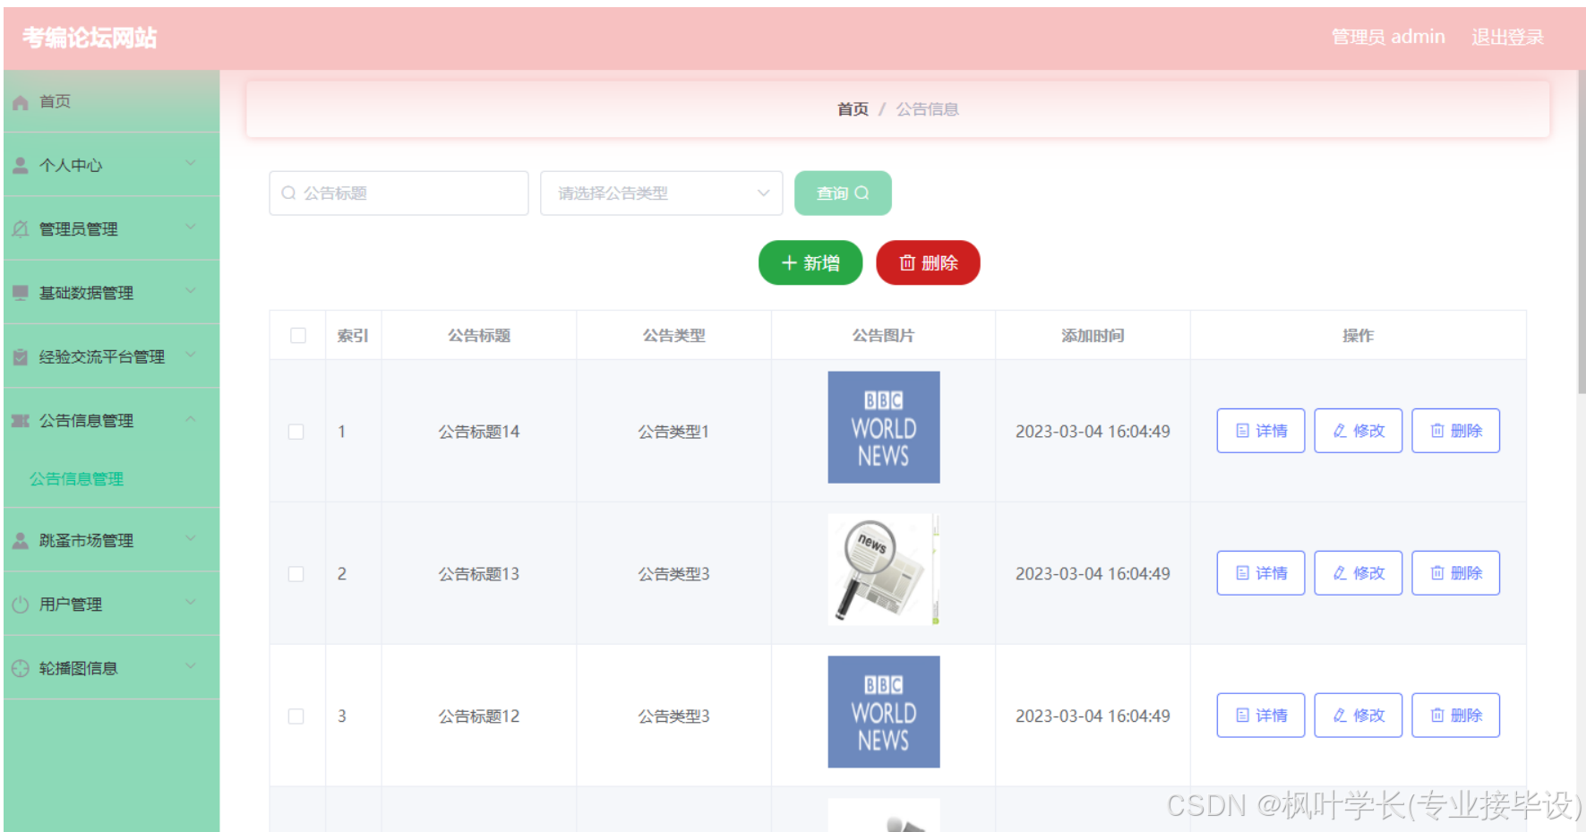The image size is (1586, 832).
Task: Click the user icon beside 跳蚤市场管理
Action: [21, 541]
